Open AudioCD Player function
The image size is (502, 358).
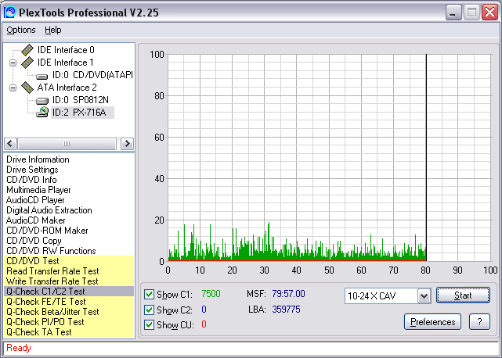click(x=35, y=200)
